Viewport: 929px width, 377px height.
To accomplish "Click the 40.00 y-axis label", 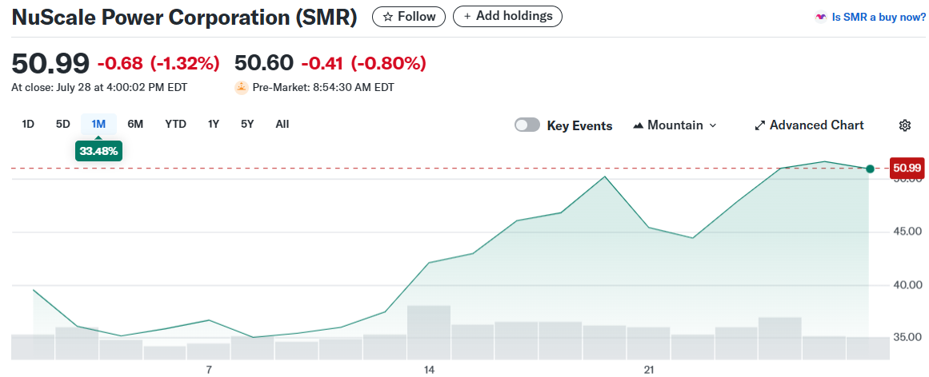I will point(907,285).
